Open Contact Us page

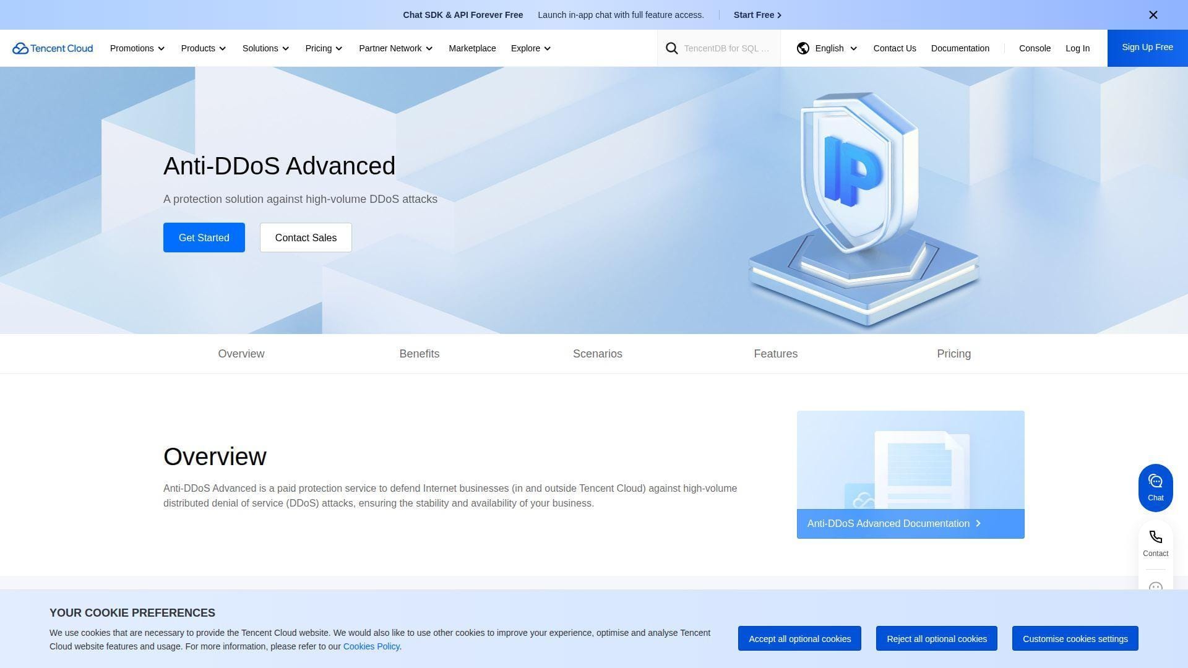click(x=895, y=48)
